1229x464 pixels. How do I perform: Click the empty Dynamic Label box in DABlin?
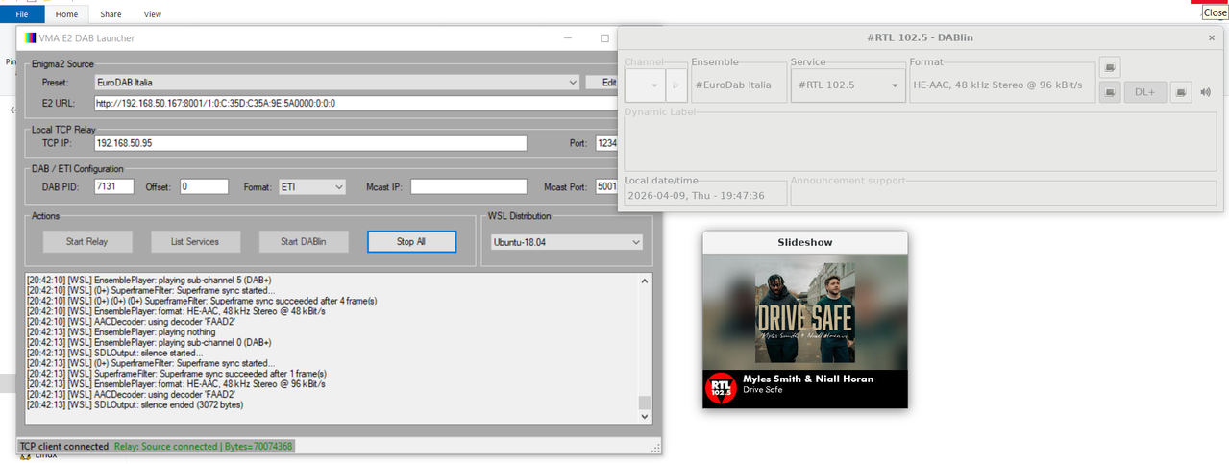click(921, 142)
